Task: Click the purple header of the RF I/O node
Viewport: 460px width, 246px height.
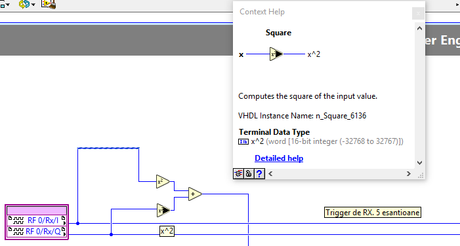Action: tap(37, 211)
